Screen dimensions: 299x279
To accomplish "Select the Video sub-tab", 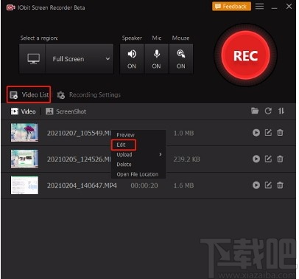I will [24, 111].
